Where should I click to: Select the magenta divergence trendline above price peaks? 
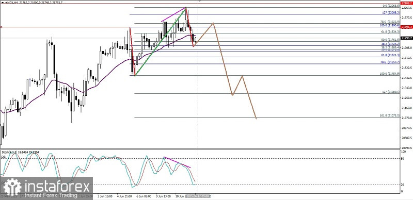coord(173,14)
